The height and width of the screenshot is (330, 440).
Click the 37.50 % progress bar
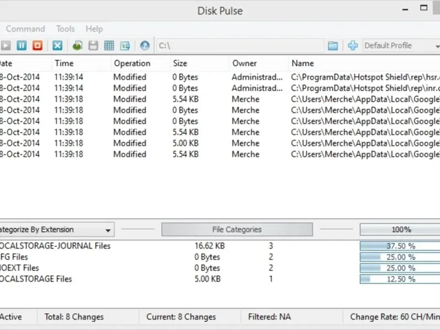pyautogui.click(x=400, y=246)
